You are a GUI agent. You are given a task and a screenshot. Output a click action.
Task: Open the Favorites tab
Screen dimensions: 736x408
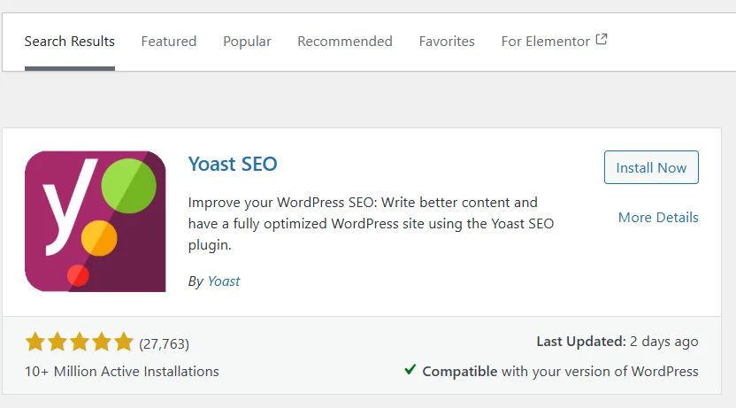coord(447,42)
